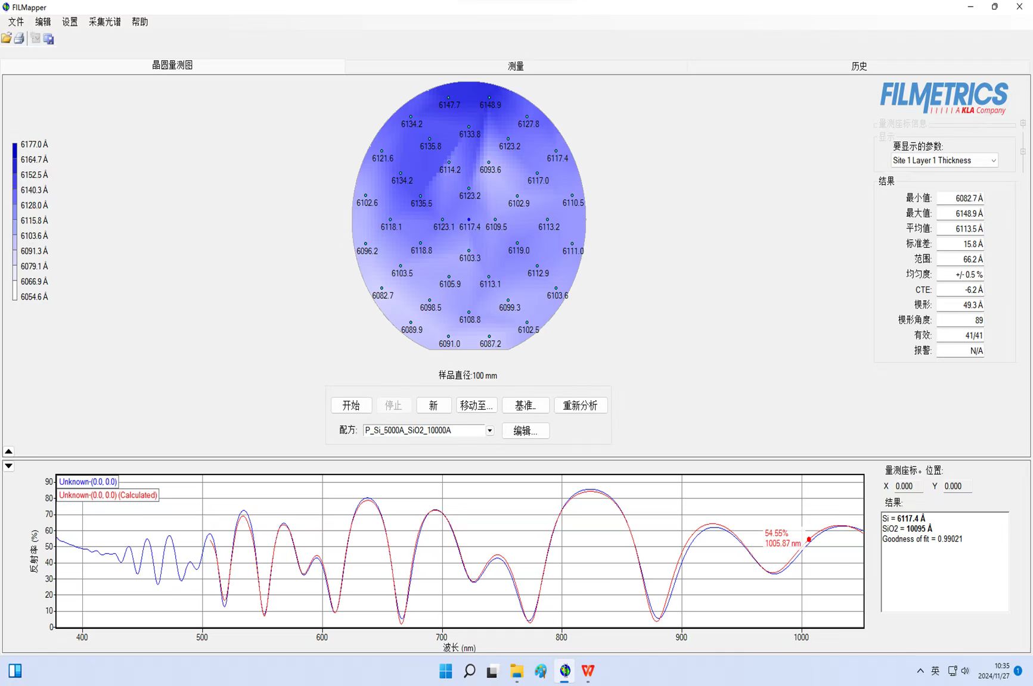Click the print icon in toolbar
The width and height of the screenshot is (1033, 686).
[20, 39]
